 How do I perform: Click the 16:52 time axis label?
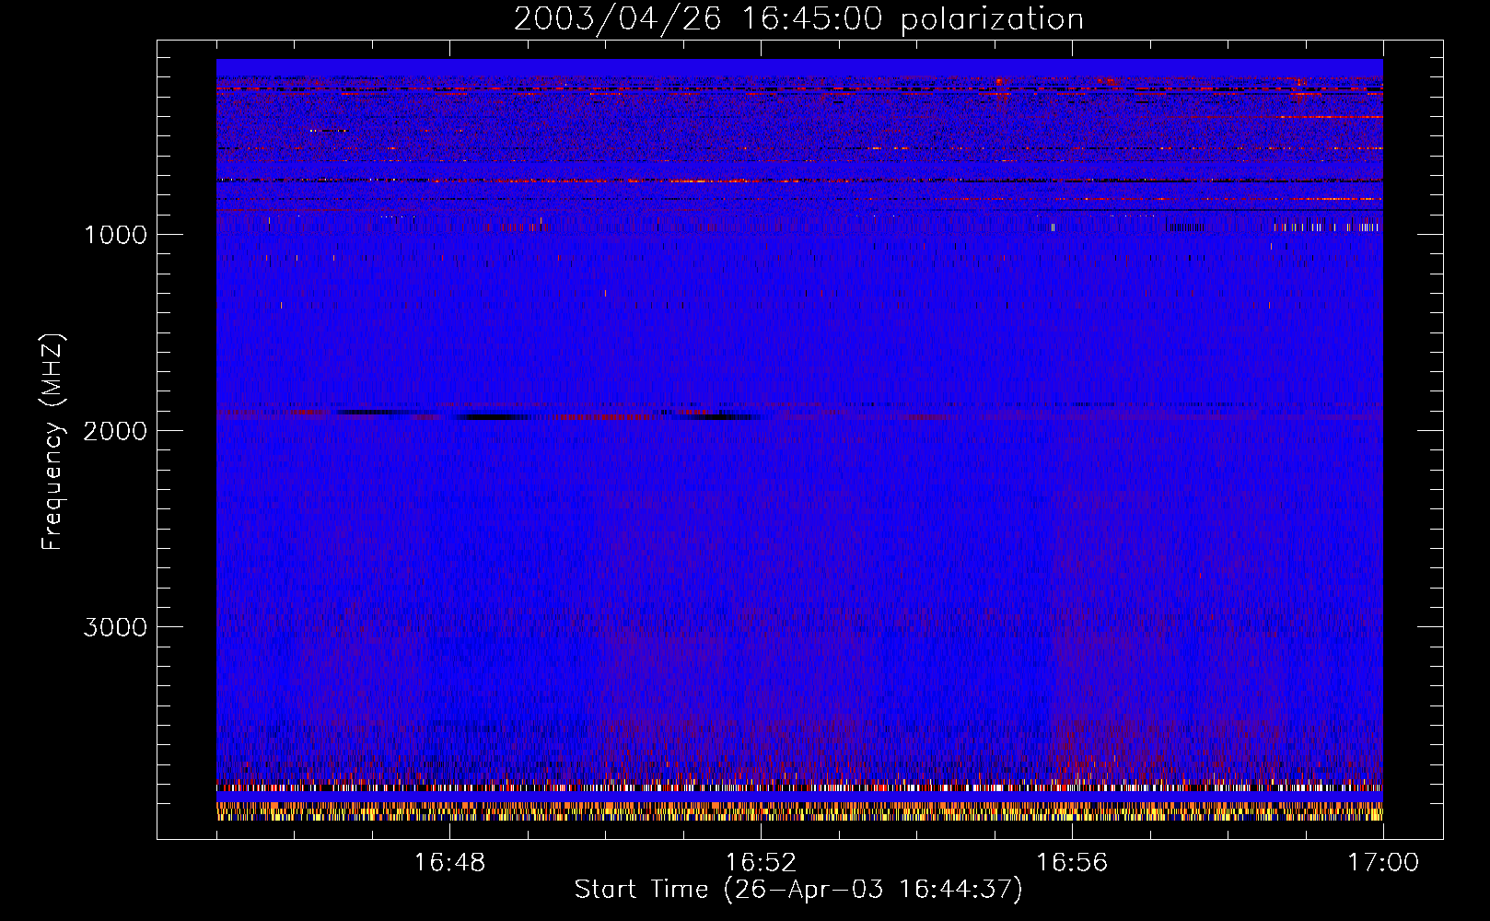point(761,863)
